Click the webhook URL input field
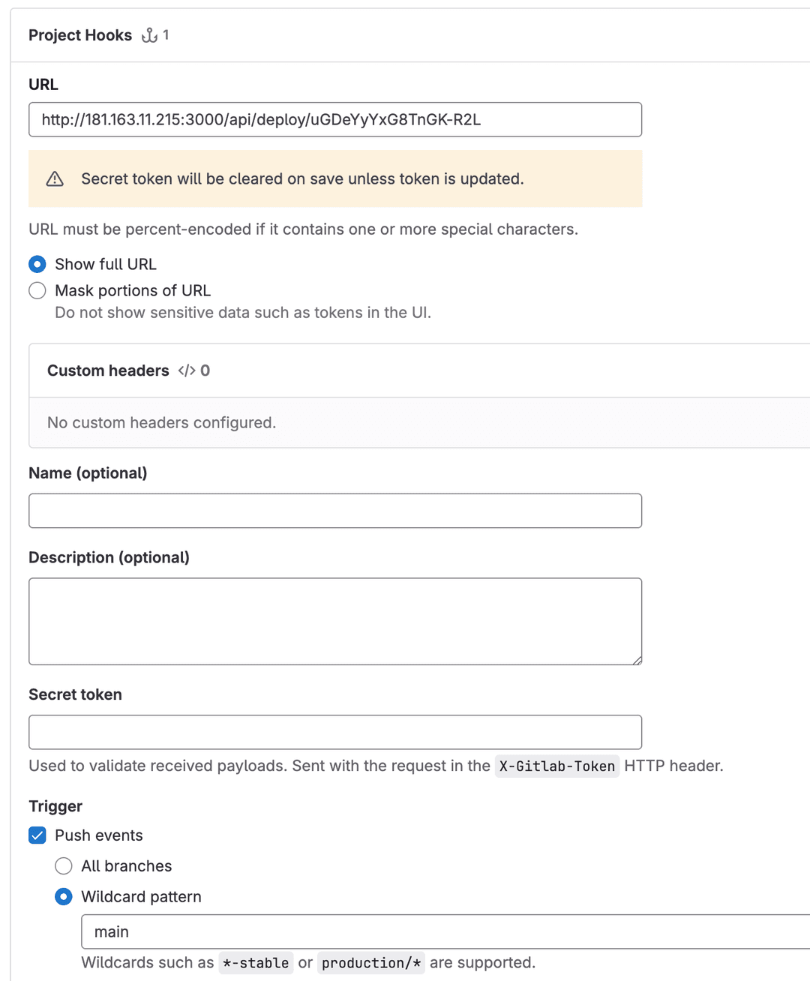The width and height of the screenshot is (810, 981). coord(335,119)
